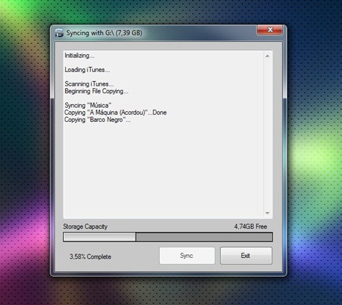Click the app icon in title bar
Screen dimensions: 342x305
(x=59, y=33)
